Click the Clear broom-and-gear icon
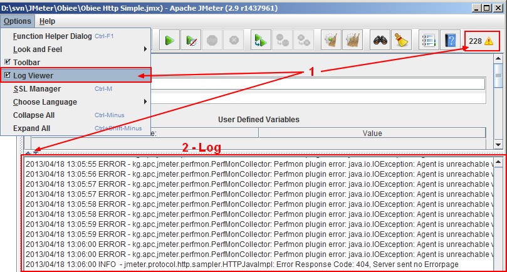The width and height of the screenshot is (507, 272). 330,41
